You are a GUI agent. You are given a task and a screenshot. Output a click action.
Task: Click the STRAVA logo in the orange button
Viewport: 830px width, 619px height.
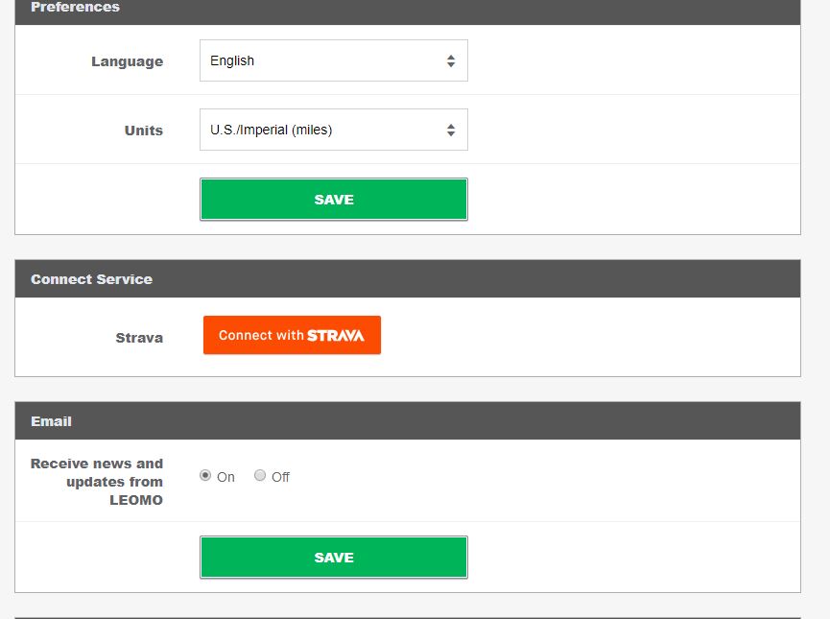(336, 336)
